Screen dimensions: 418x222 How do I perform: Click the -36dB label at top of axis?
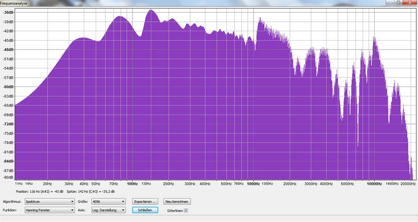coord(7,13)
